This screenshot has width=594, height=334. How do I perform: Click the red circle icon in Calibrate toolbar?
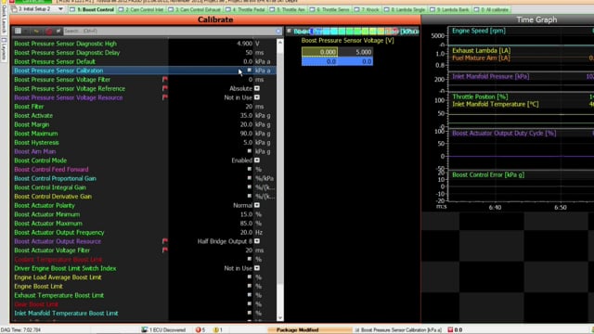pyautogui.click(x=48, y=31)
